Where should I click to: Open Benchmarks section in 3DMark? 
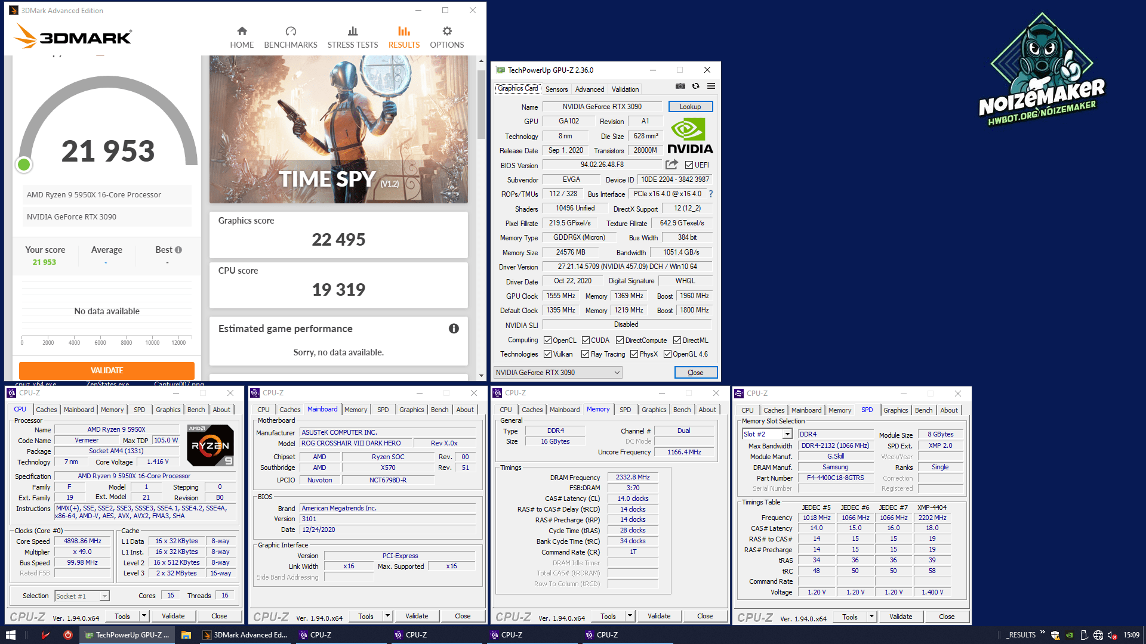pyautogui.click(x=291, y=38)
